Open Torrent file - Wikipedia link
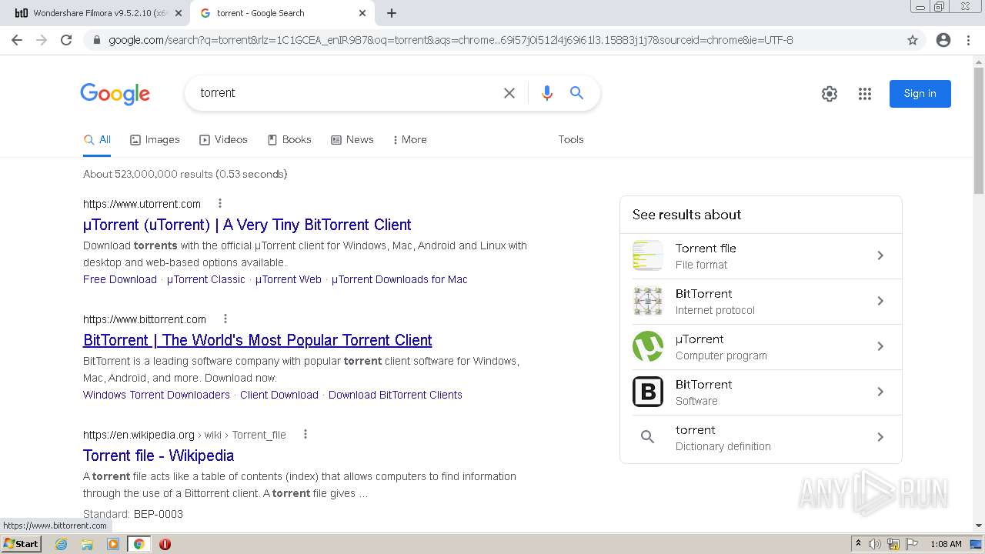This screenshot has height=554, width=985. click(159, 456)
